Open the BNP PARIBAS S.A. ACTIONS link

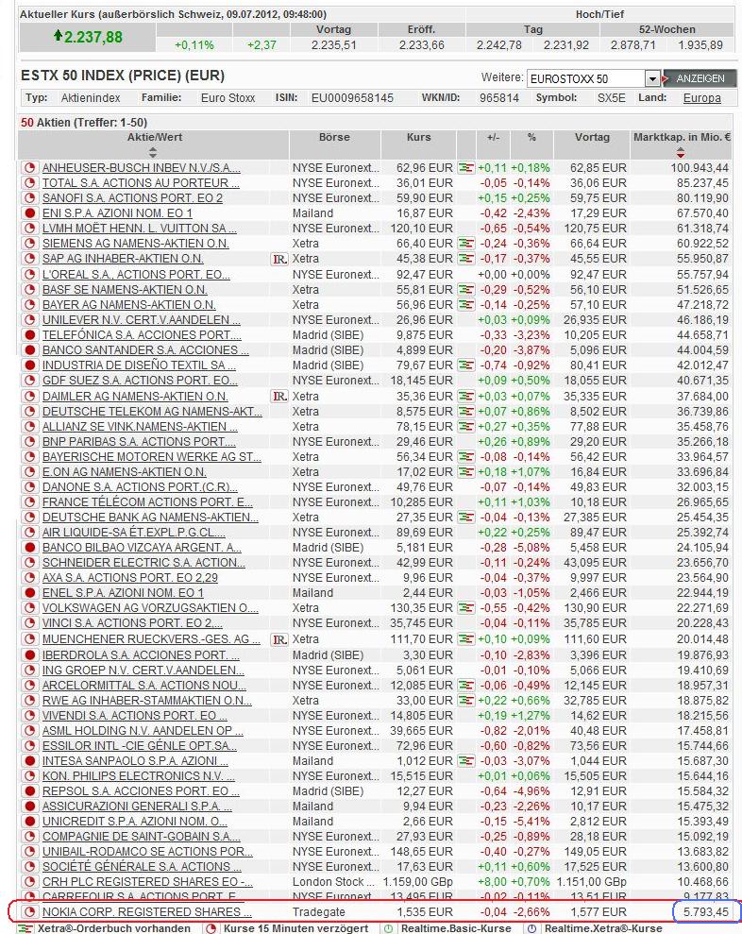click(x=139, y=441)
